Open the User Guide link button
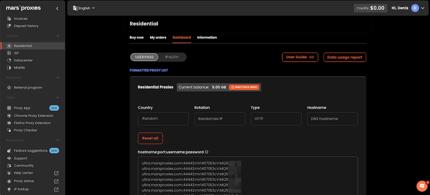This screenshot has height=195, width=430. tap(300, 57)
